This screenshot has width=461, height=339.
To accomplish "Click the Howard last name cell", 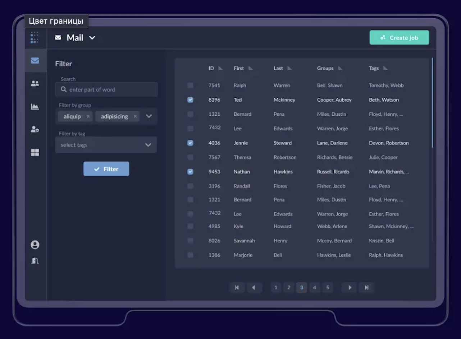I will [x=282, y=226].
